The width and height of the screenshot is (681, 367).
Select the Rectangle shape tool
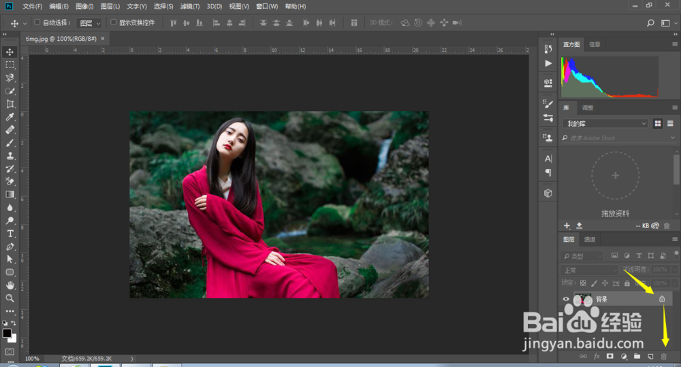click(10, 272)
